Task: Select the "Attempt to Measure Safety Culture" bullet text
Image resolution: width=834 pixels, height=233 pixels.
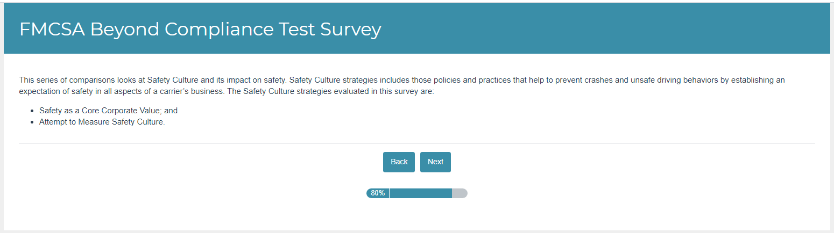Action: (102, 122)
